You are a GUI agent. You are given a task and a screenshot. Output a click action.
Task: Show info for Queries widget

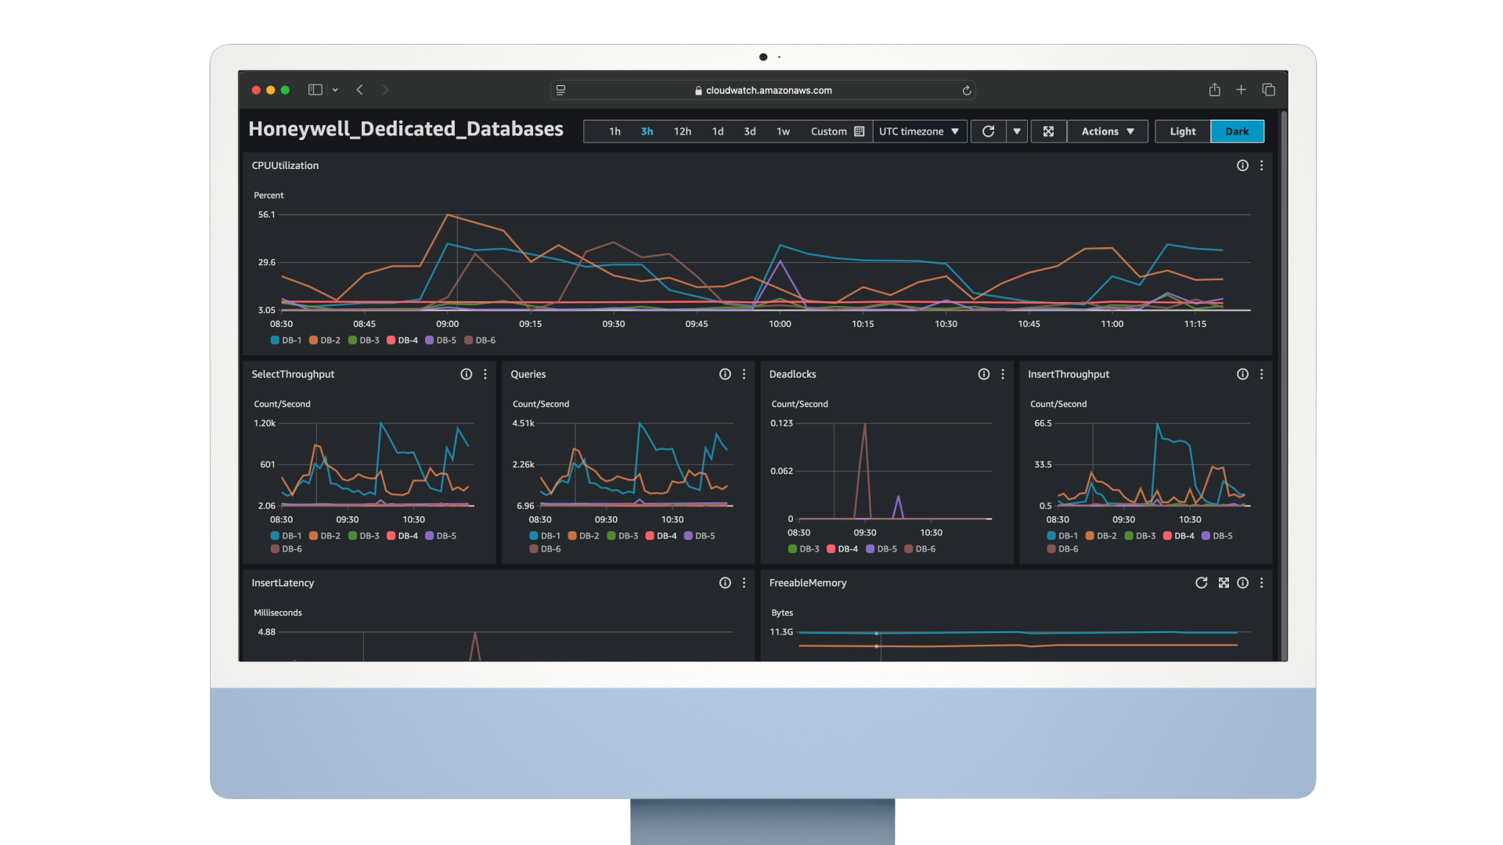pyautogui.click(x=725, y=375)
